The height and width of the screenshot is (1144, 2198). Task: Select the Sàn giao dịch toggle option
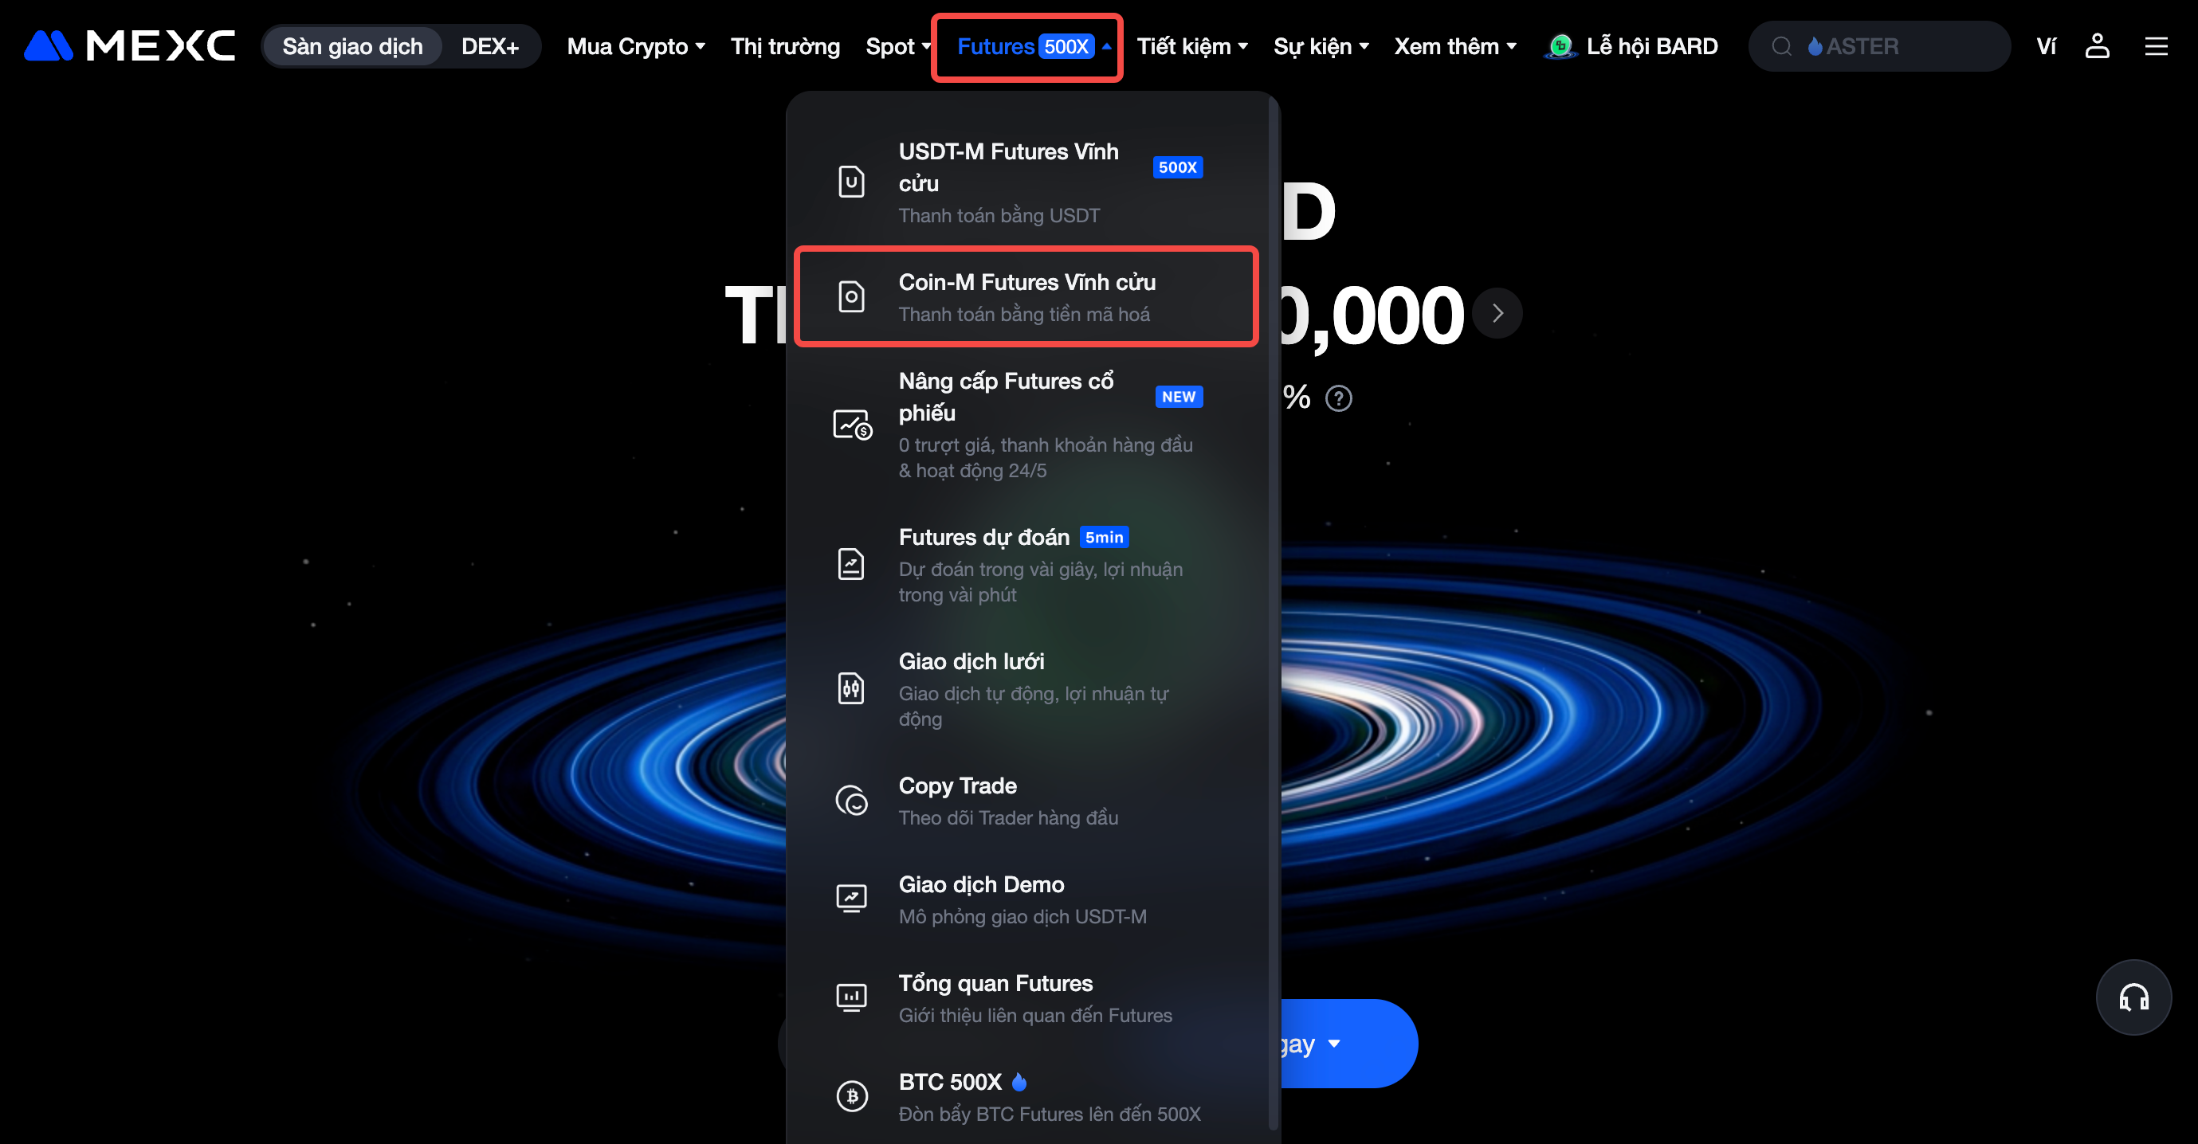coord(352,46)
